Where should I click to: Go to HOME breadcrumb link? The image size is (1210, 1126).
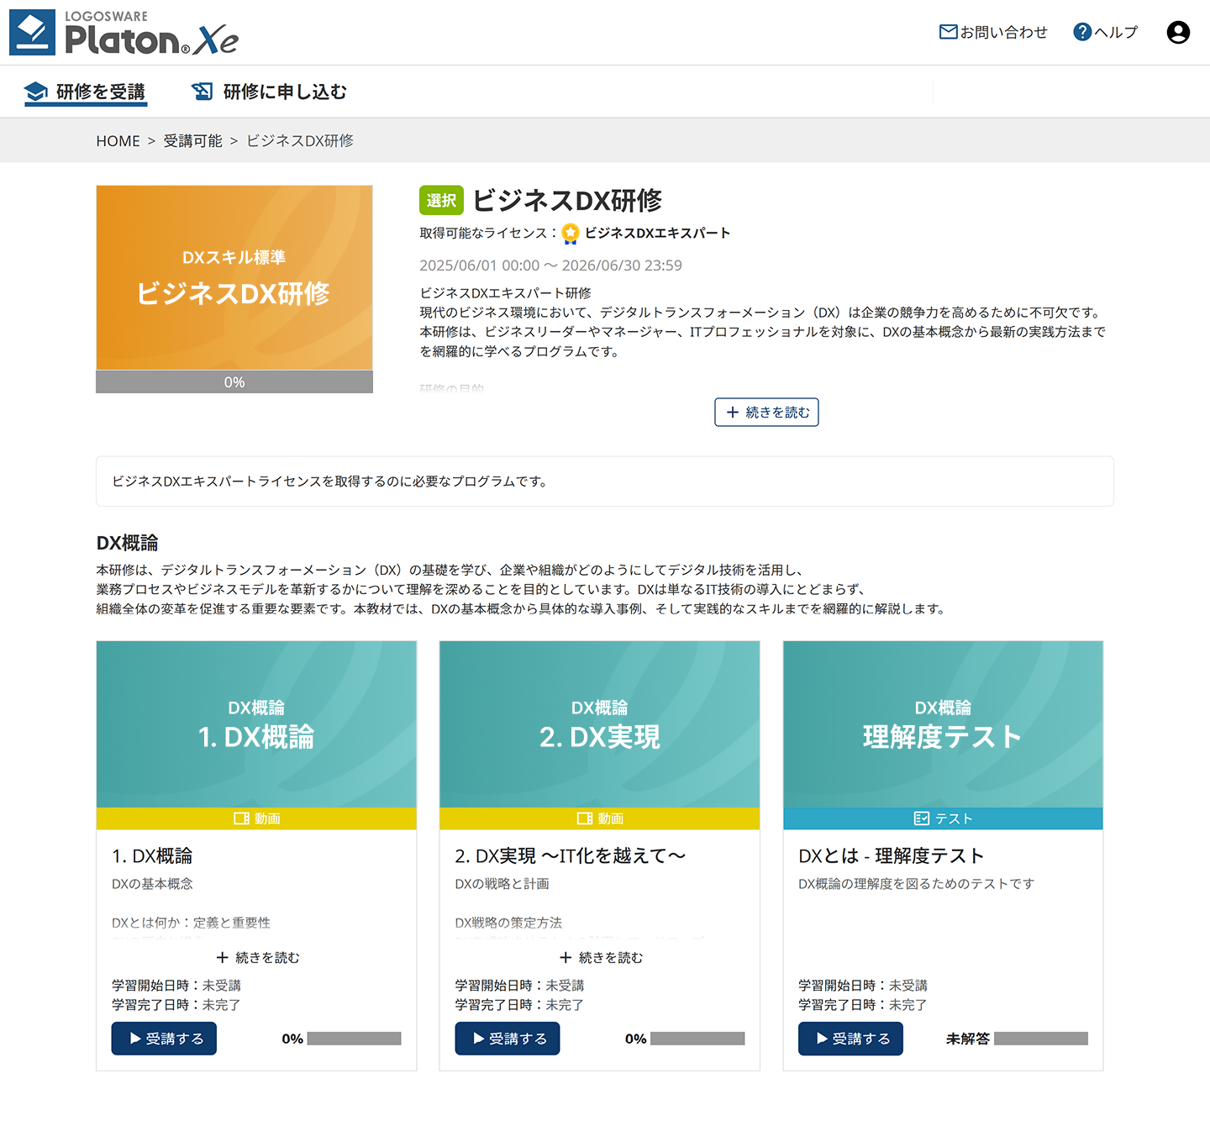click(118, 141)
